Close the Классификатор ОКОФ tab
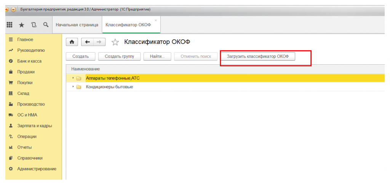The image size is (390, 185). click(x=156, y=21)
